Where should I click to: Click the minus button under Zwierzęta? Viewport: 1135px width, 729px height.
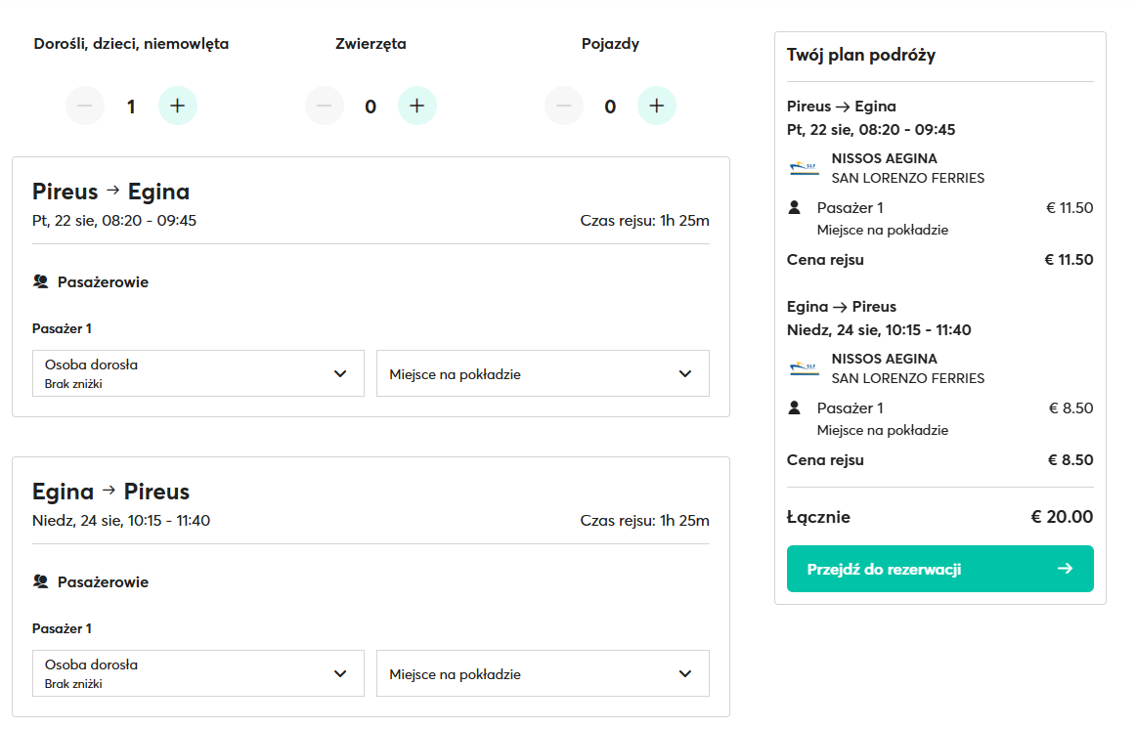(x=325, y=106)
